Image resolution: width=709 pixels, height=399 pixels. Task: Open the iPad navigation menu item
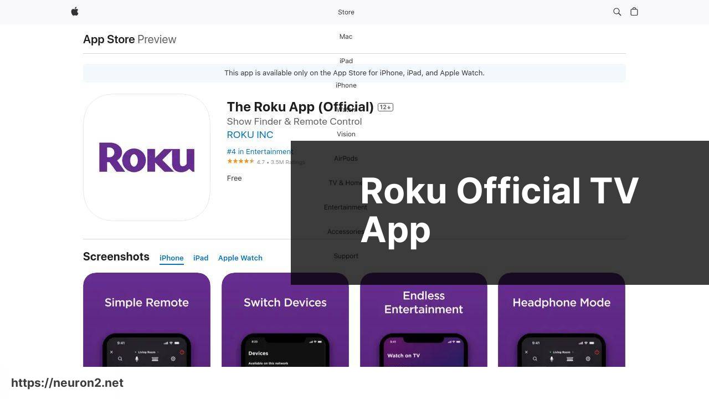coord(346,61)
